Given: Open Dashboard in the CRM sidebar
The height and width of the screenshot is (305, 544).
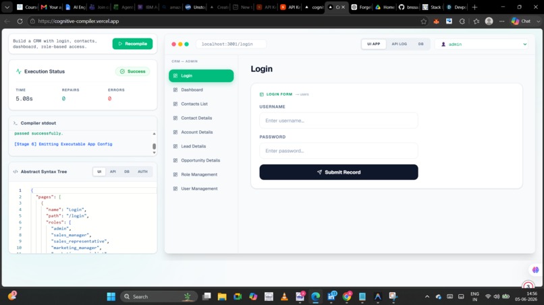Looking at the screenshot, I should pos(201,90).
